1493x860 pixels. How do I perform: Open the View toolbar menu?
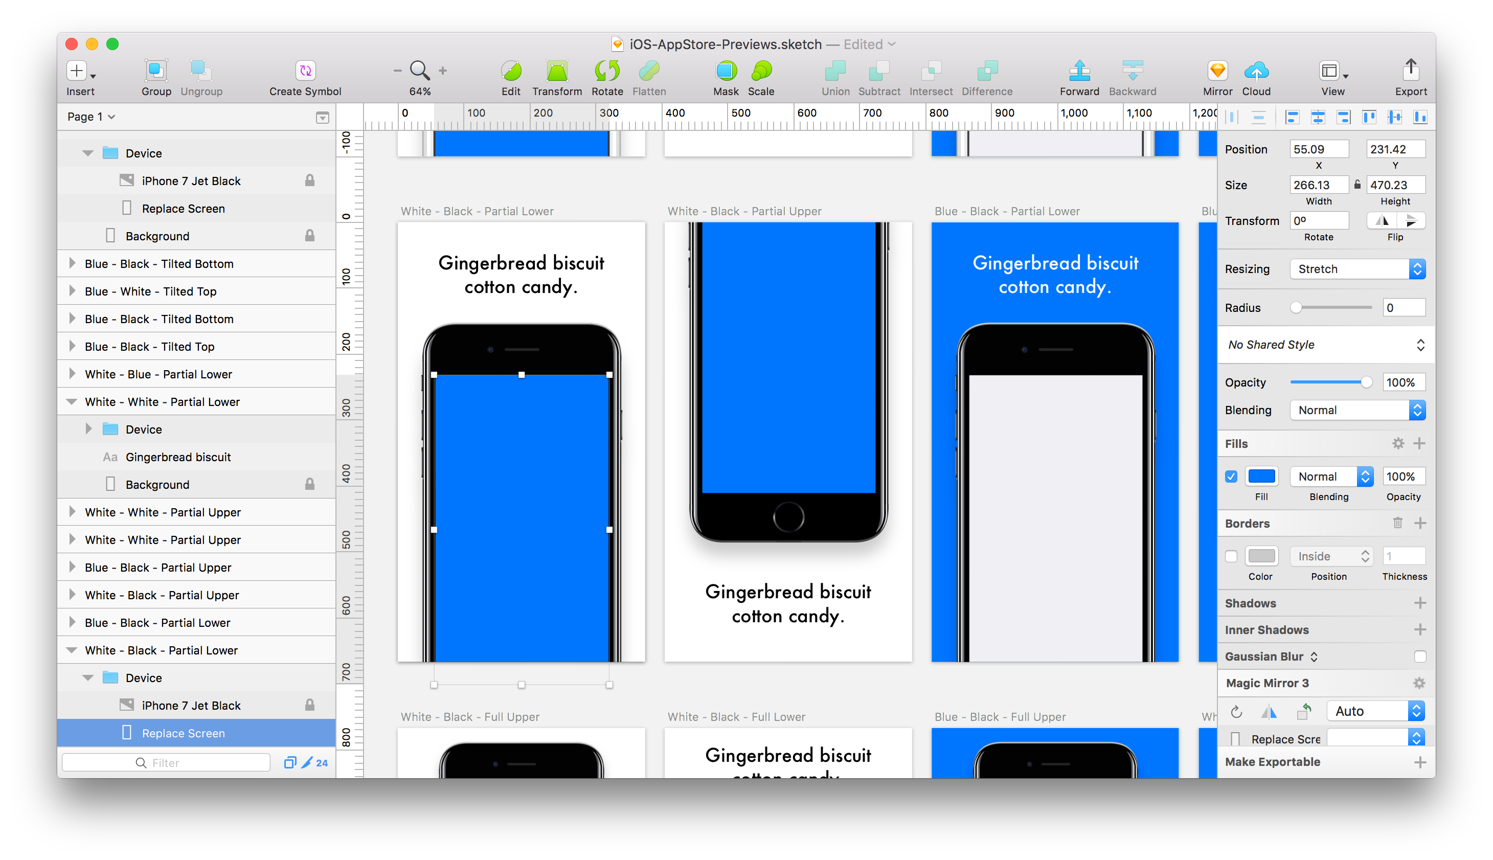tap(1332, 72)
